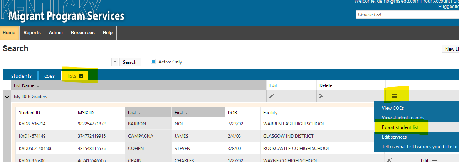Click the download icon on the lists tab

[81, 76]
